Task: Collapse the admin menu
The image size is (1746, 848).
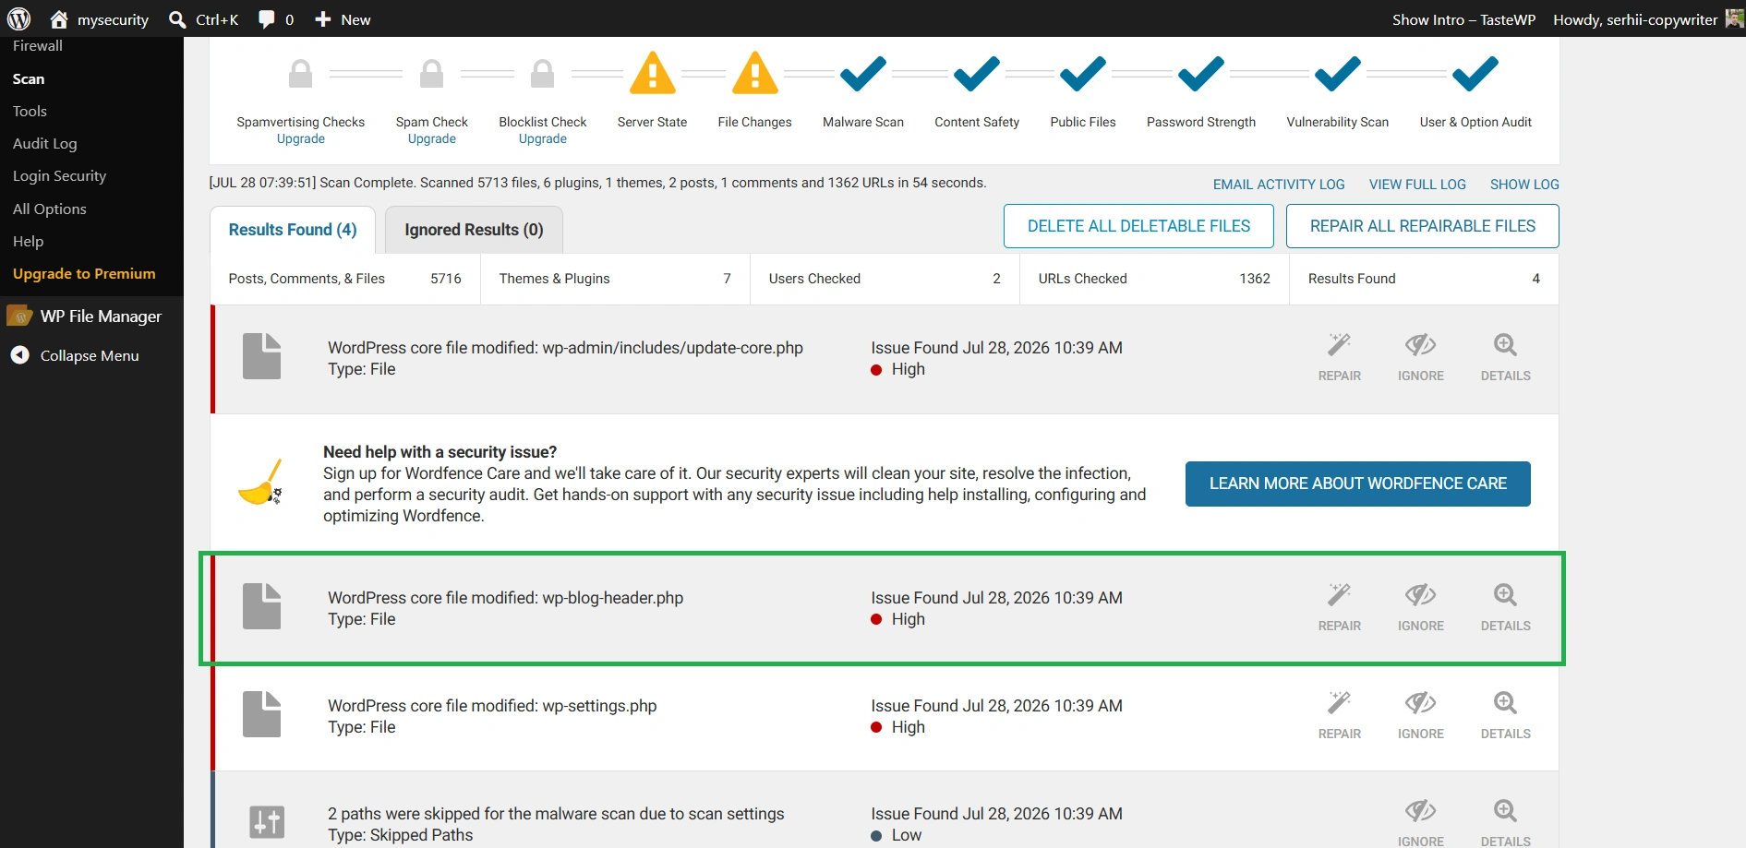Action: click(x=75, y=355)
